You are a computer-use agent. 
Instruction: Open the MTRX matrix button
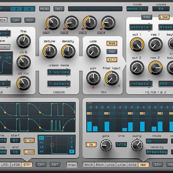pyautogui.click(x=72, y=165)
